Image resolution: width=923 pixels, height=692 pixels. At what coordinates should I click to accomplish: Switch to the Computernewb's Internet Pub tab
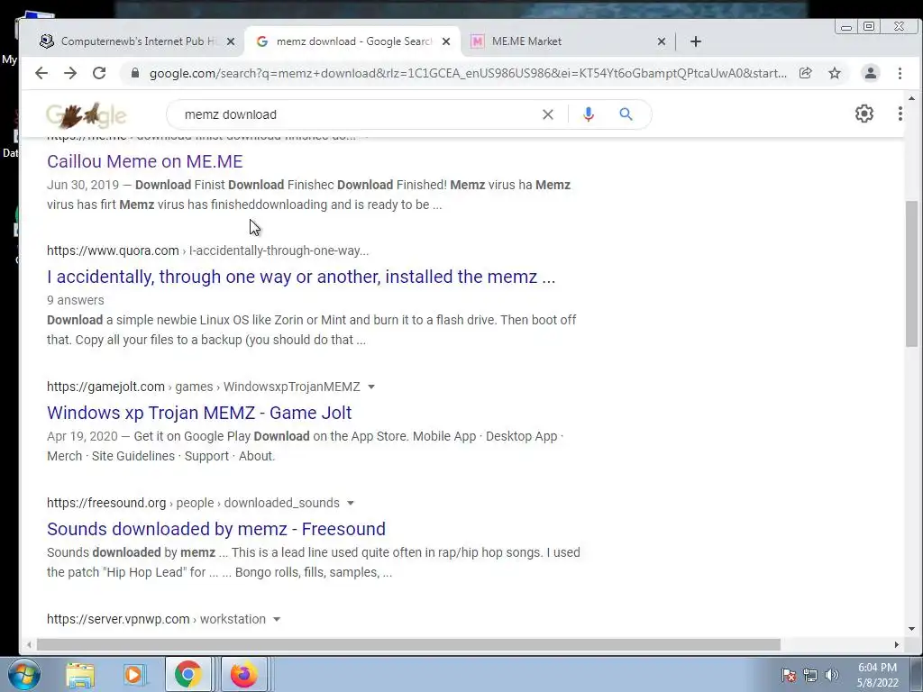(x=137, y=41)
